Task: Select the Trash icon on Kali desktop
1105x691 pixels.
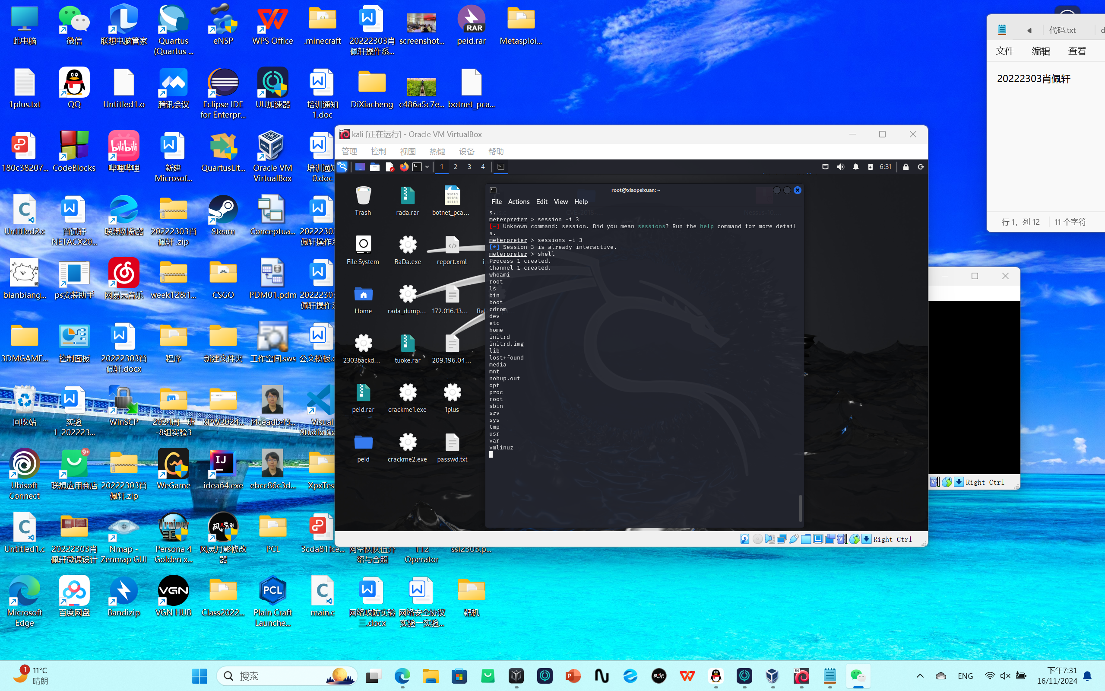Action: (363, 201)
